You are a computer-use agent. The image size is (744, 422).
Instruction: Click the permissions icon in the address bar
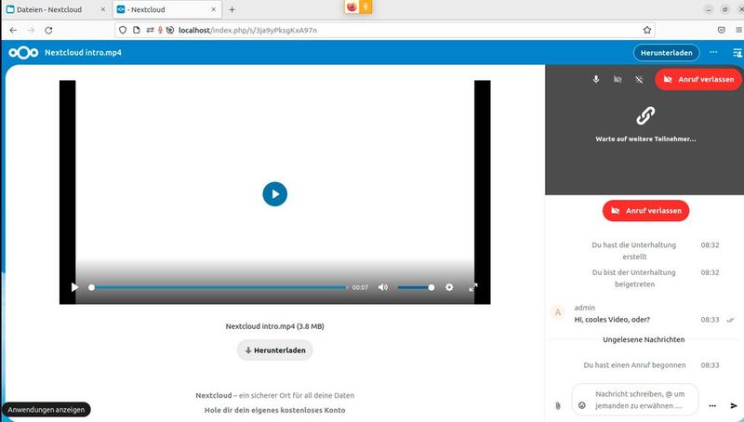(x=150, y=30)
